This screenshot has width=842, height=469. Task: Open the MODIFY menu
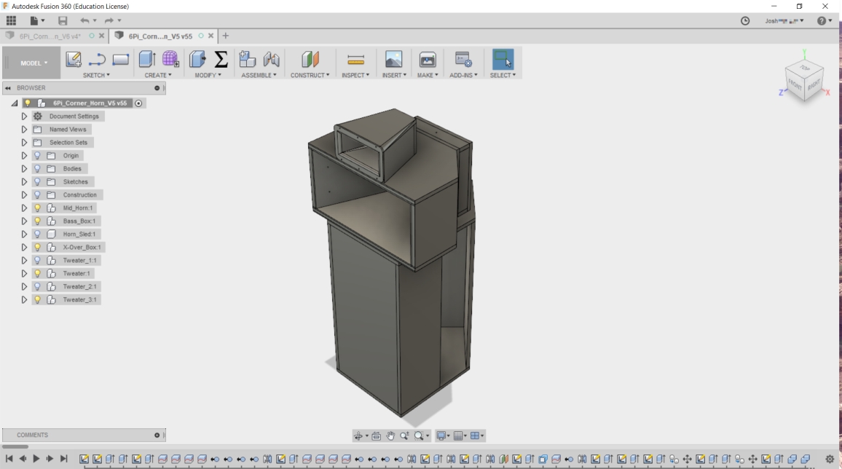coord(208,75)
